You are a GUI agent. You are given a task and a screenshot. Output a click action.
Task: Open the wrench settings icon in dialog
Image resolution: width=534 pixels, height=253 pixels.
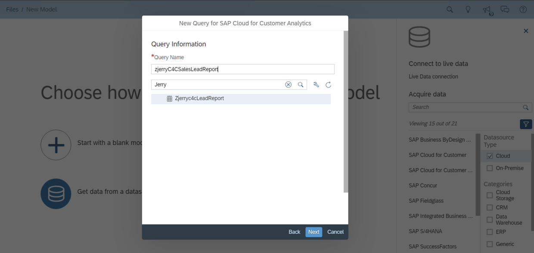click(x=316, y=85)
